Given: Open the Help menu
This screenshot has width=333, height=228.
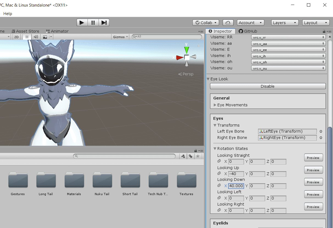Looking at the screenshot, I should tap(8, 13).
